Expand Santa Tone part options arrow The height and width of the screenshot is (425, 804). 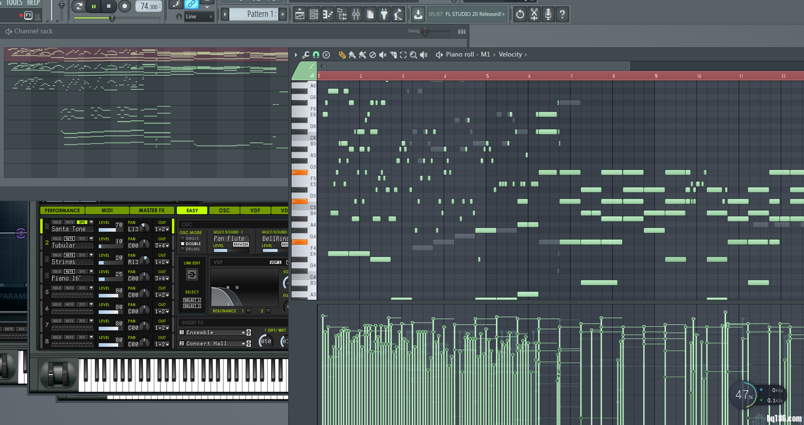point(91,222)
